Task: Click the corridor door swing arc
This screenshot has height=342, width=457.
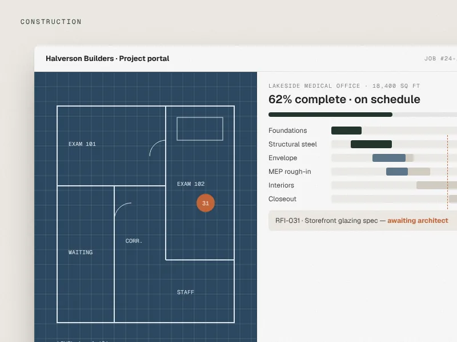Action: point(123,210)
